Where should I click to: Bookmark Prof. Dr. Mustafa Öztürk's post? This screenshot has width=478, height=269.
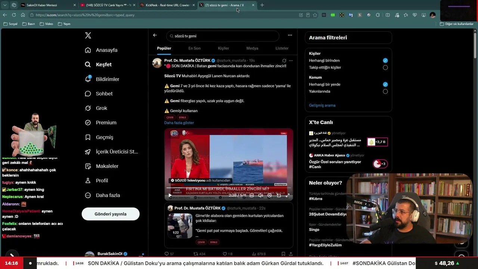(283, 254)
